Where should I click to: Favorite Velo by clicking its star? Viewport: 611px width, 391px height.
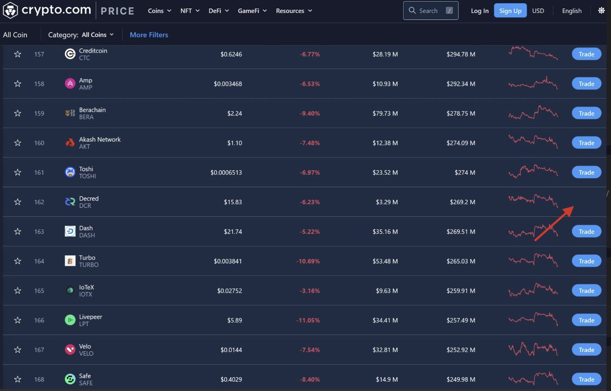17,349
